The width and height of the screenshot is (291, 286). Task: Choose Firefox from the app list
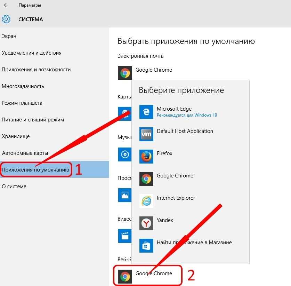click(191, 157)
